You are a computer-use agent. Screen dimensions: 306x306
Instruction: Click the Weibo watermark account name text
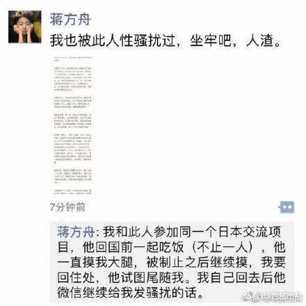282,297
